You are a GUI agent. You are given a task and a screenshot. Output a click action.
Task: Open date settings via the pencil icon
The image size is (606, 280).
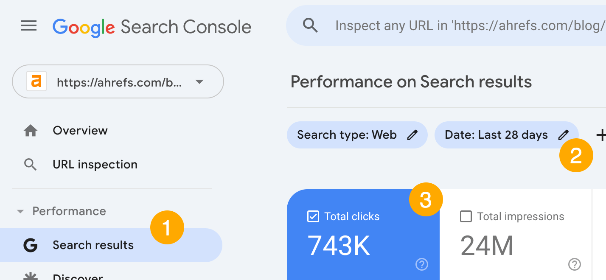(x=563, y=134)
